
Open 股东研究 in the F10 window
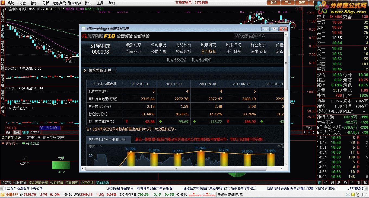click(208, 45)
